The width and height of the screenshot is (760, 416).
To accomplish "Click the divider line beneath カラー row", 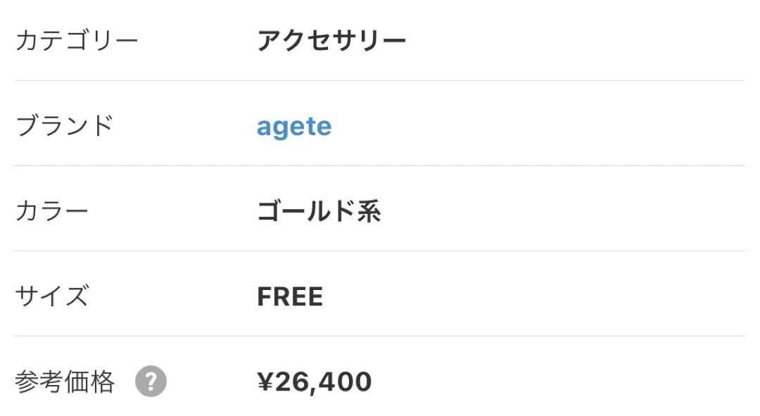I will [x=379, y=251].
